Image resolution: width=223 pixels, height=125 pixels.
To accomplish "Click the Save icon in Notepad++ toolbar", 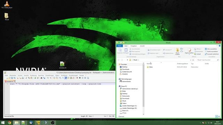I will (x=12, y=78).
